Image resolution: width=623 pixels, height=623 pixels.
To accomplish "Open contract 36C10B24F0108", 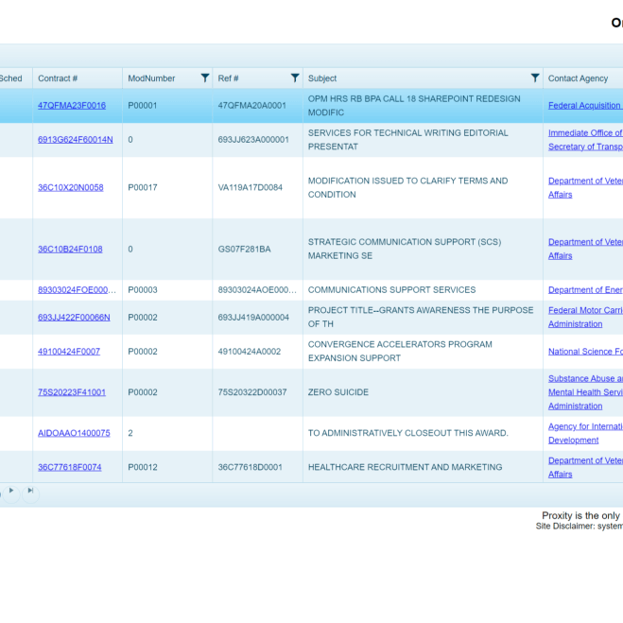I will pos(70,250).
